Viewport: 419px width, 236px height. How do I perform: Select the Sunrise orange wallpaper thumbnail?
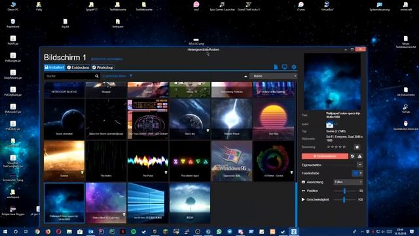pos(64,161)
